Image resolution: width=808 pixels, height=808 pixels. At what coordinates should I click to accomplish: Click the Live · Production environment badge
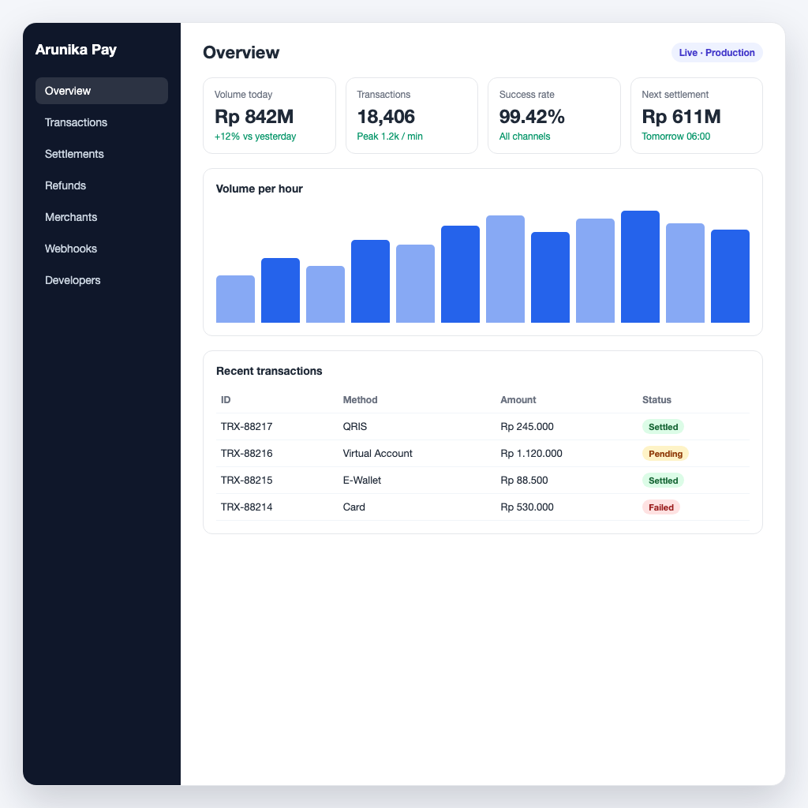[716, 53]
